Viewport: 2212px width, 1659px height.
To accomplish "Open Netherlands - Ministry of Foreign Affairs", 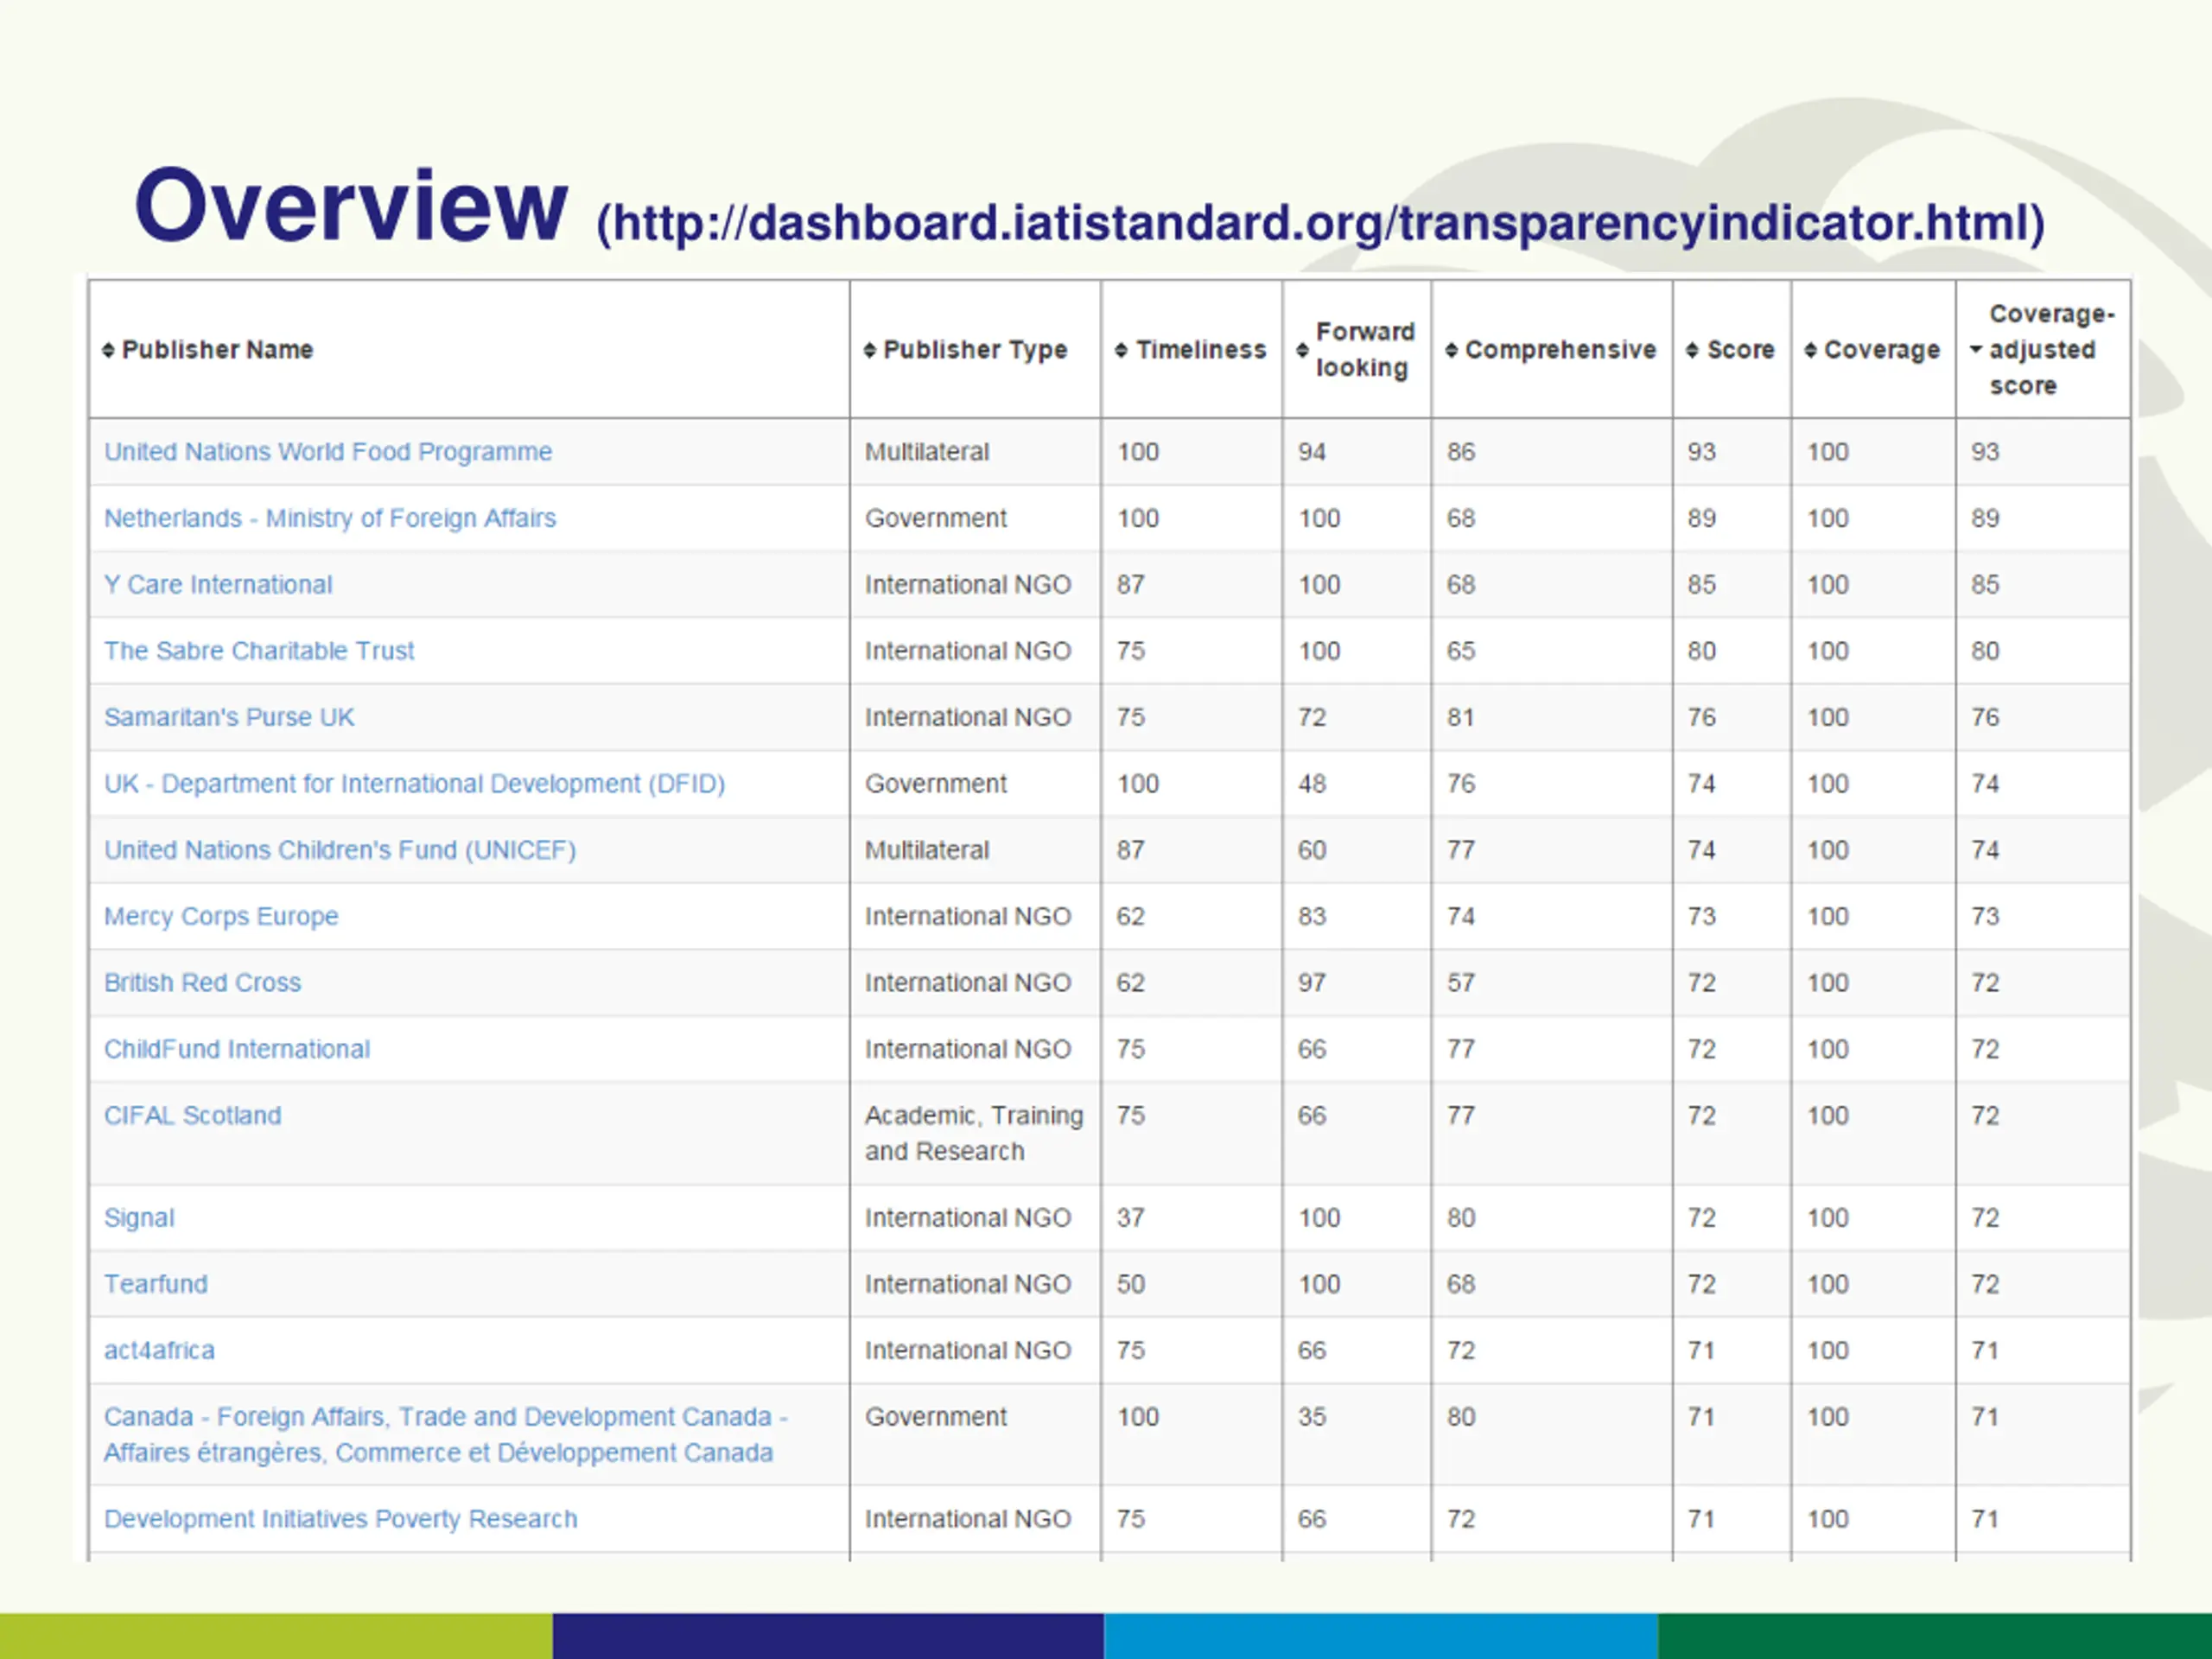I will (330, 518).
